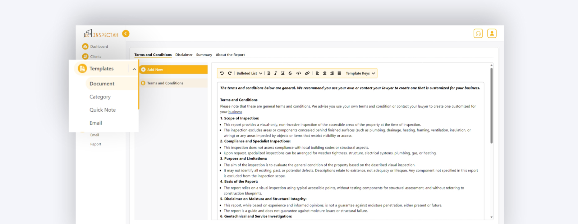Apply strikethrough formatting
The height and width of the screenshot is (224, 578).
pyautogui.click(x=290, y=73)
